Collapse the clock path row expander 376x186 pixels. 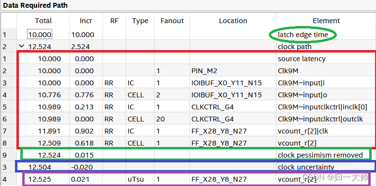point(22,46)
